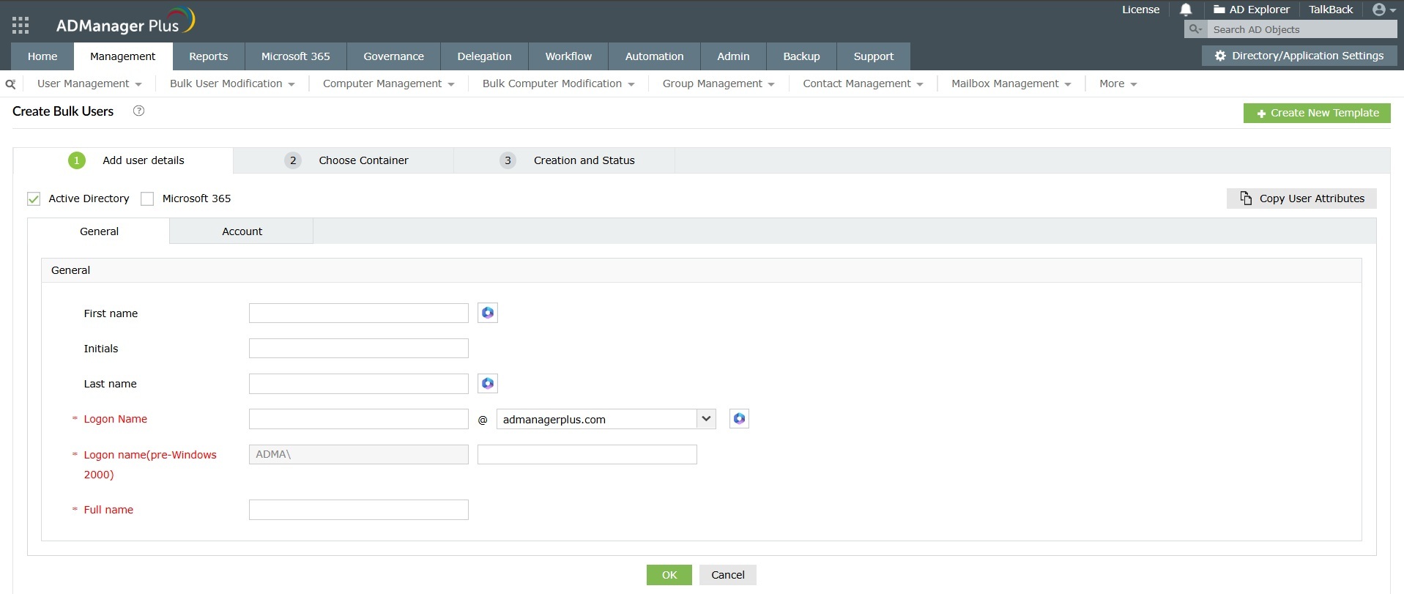Uncheck the Active Directory checkbox
Image resolution: width=1404 pixels, height=594 pixels.
[x=34, y=198]
